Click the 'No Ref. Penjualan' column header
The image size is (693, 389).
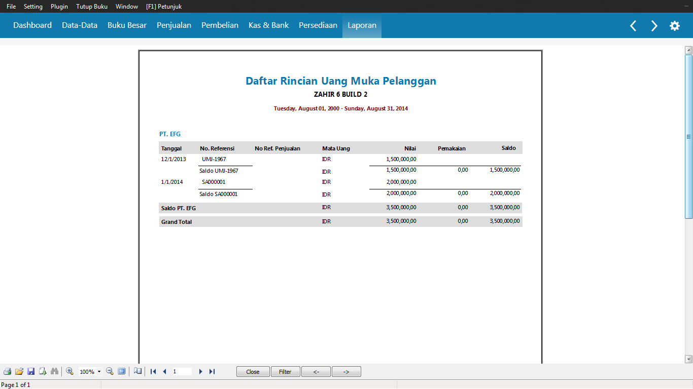point(278,148)
